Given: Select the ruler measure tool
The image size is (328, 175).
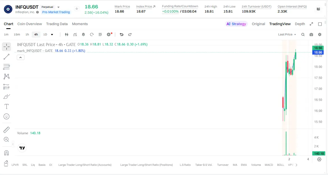Looking at the screenshot, I should [6, 130].
